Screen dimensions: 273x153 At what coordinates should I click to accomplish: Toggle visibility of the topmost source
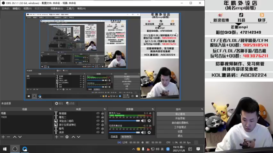(x=98, y=113)
